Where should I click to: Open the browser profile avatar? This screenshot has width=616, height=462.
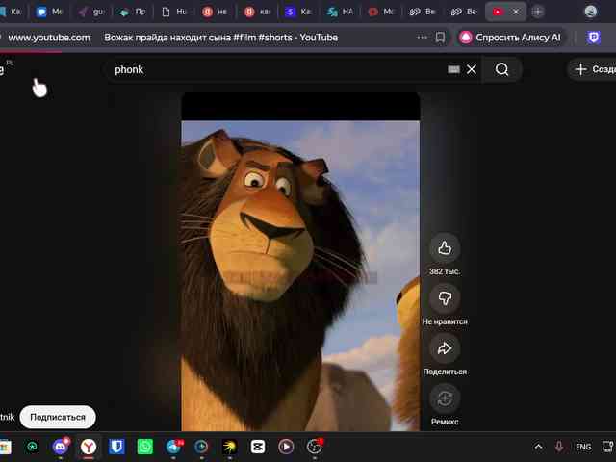(590, 12)
